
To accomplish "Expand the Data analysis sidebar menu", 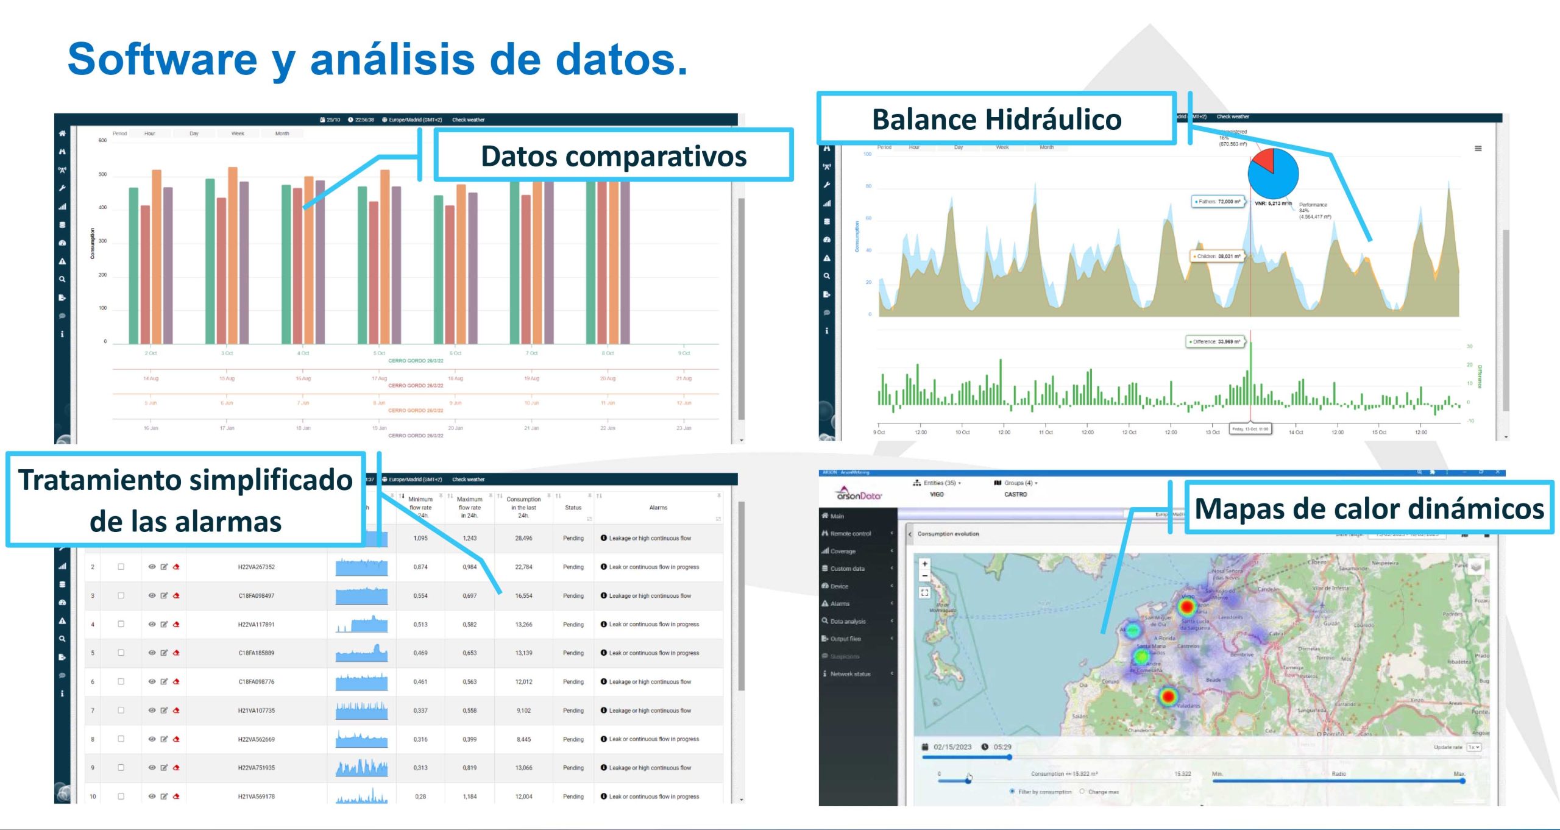I will [x=848, y=621].
